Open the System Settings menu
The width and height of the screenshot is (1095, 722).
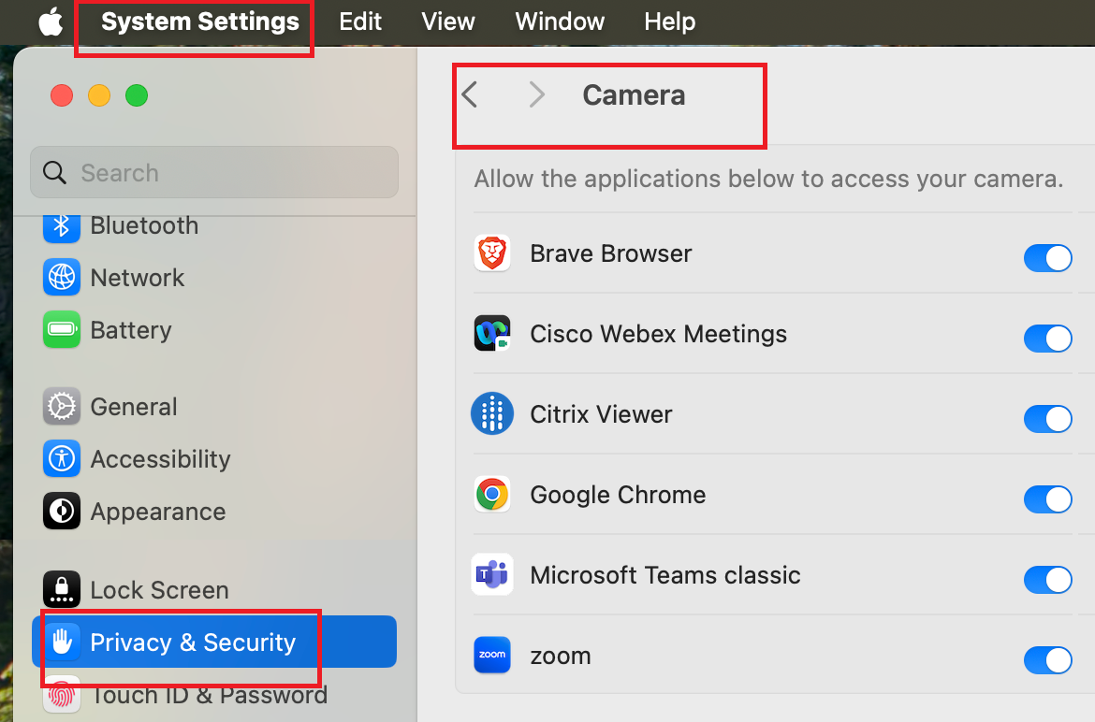pyautogui.click(x=199, y=22)
